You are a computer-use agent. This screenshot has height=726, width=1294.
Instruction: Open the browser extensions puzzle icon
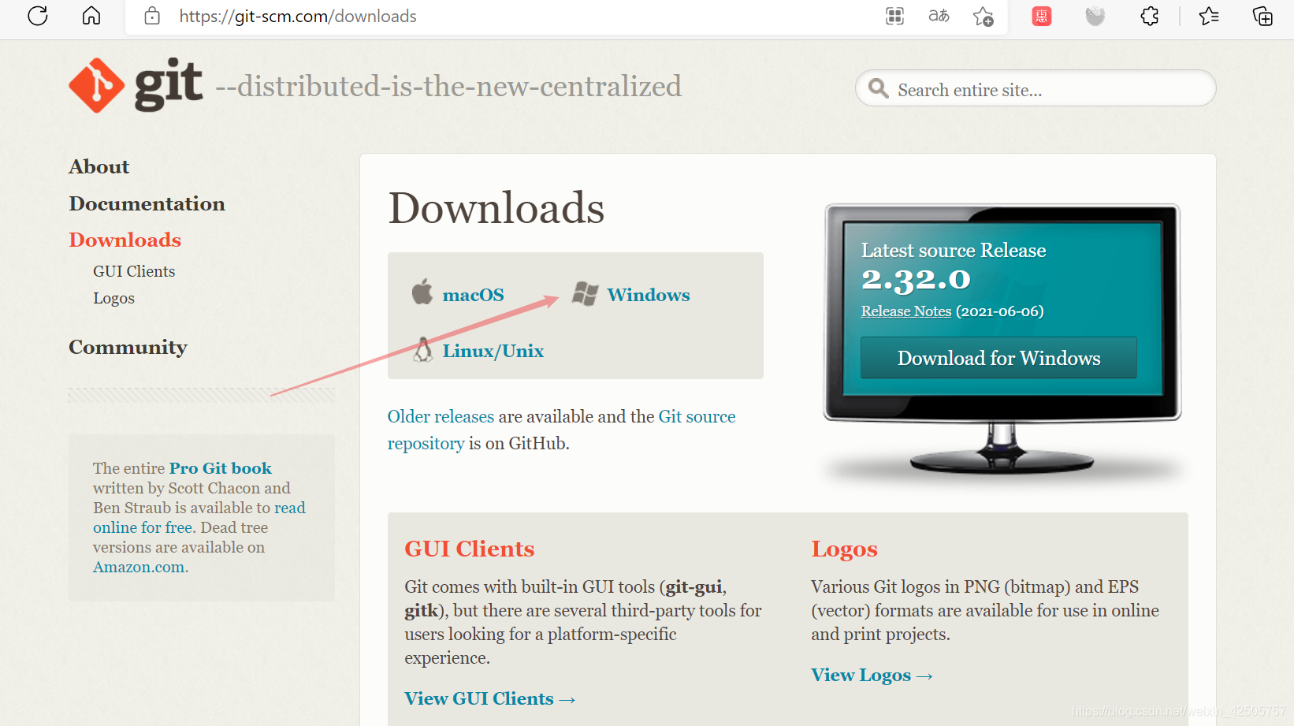coord(1150,16)
